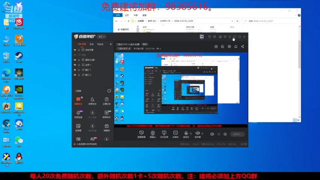Open Steam desktop shortcut
Viewport: 320px width, 180px height.
(19, 58)
